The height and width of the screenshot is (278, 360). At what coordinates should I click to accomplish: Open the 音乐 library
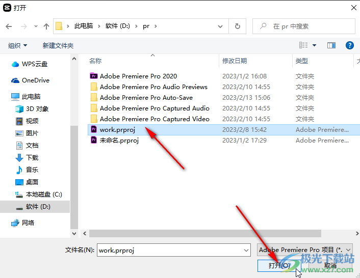(27, 170)
